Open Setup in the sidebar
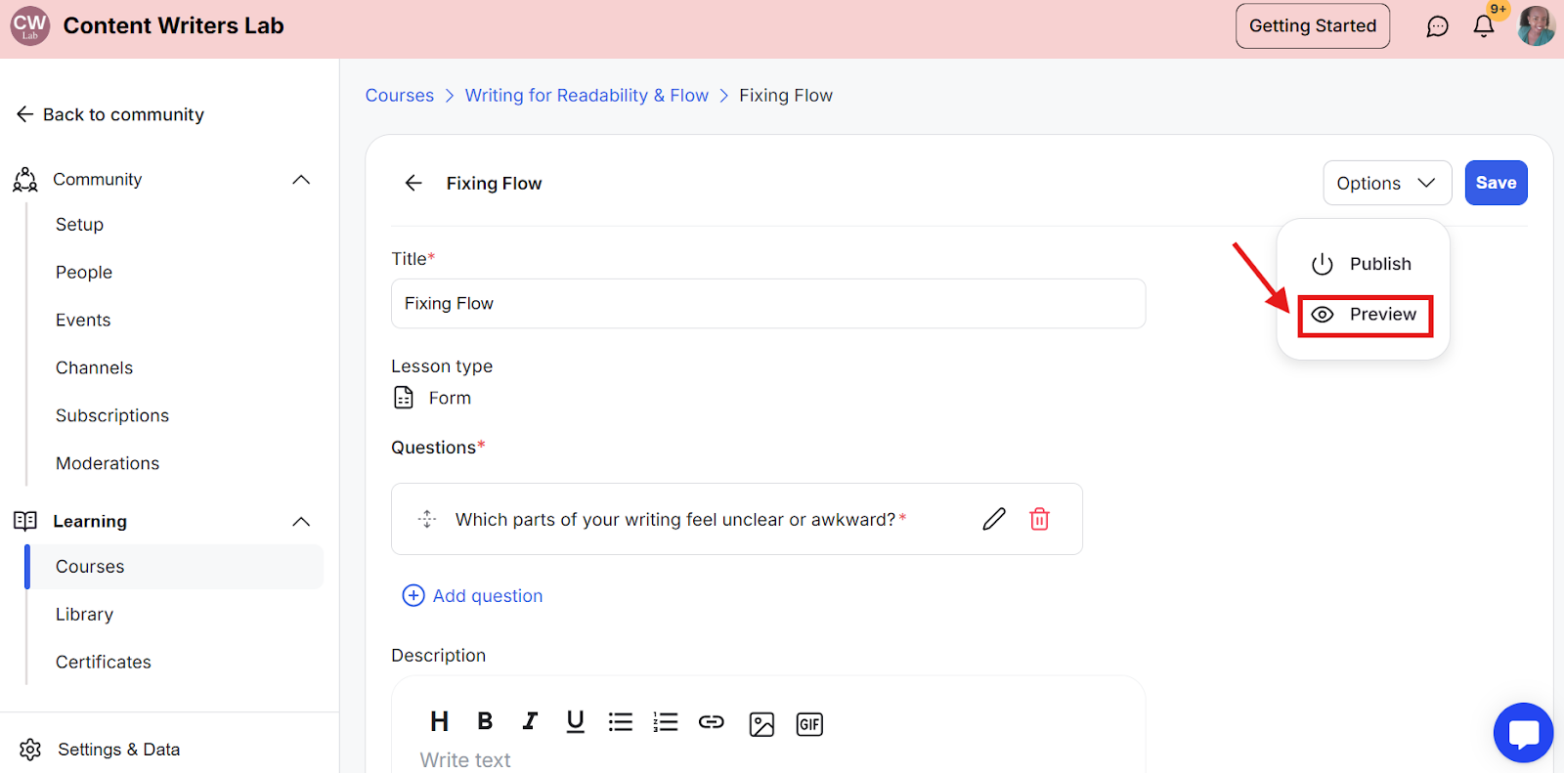1564x773 pixels. 79,225
